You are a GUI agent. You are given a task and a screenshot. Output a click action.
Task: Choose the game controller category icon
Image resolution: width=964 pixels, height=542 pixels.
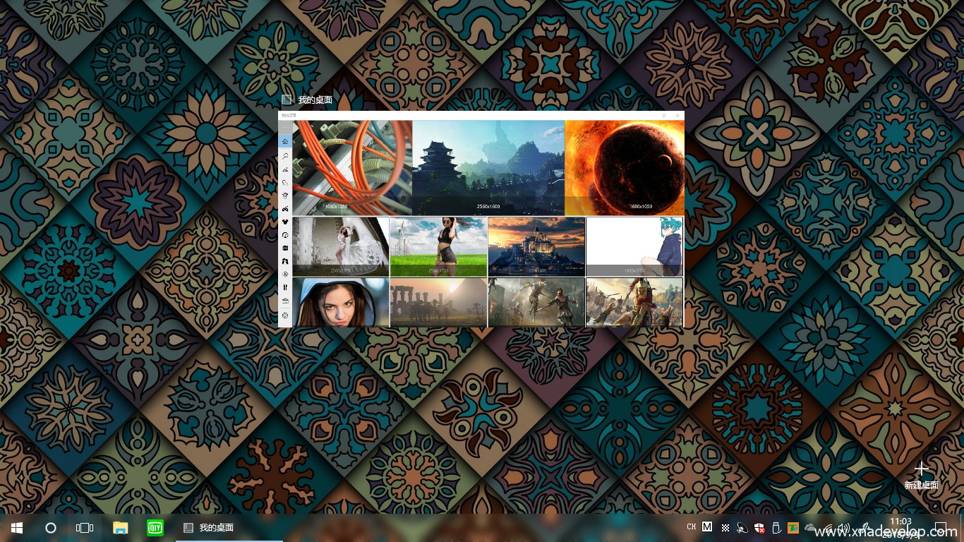[285, 209]
